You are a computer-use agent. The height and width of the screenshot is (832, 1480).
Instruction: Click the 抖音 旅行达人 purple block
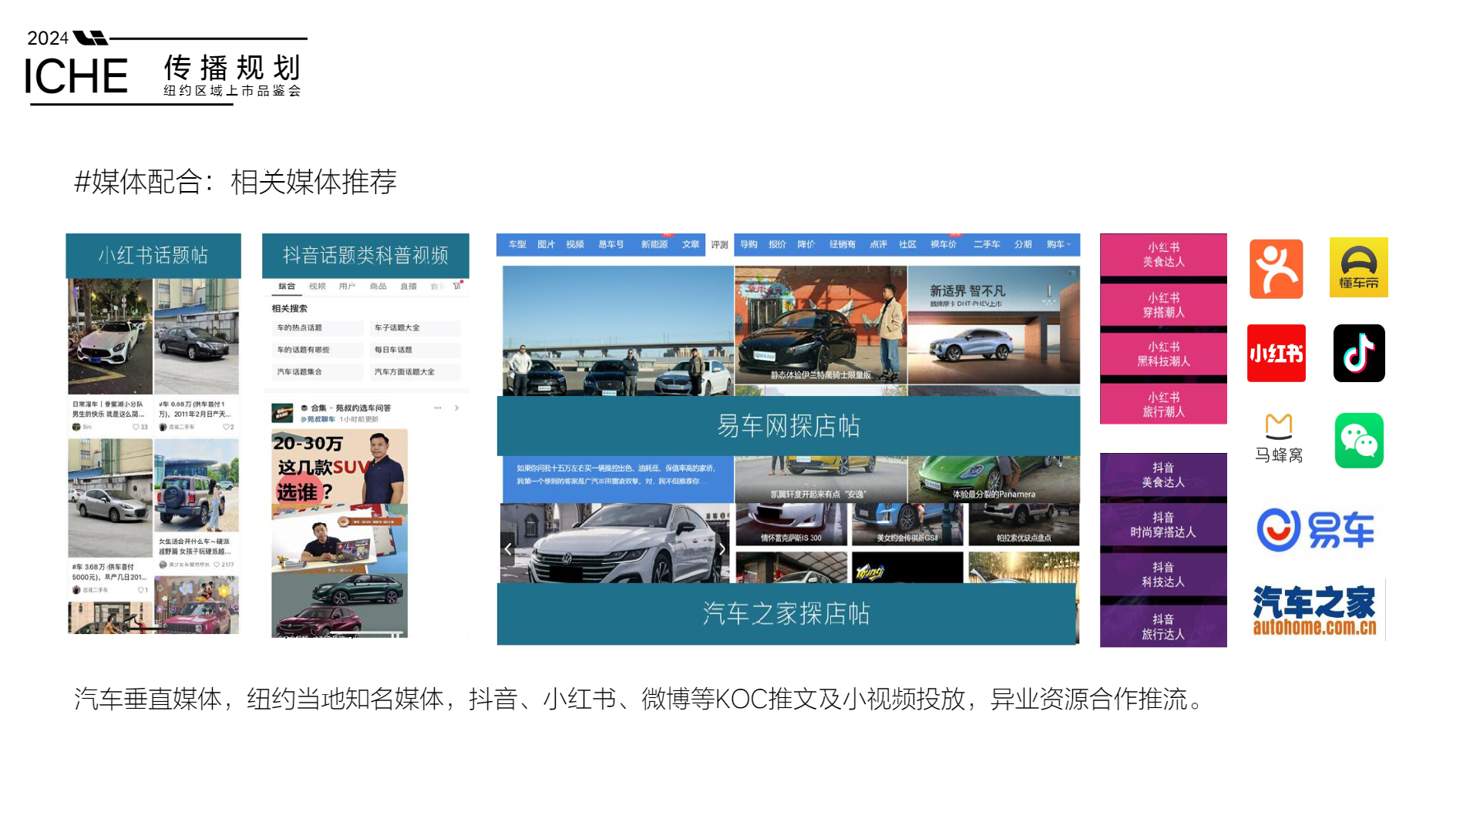[x=1163, y=627]
